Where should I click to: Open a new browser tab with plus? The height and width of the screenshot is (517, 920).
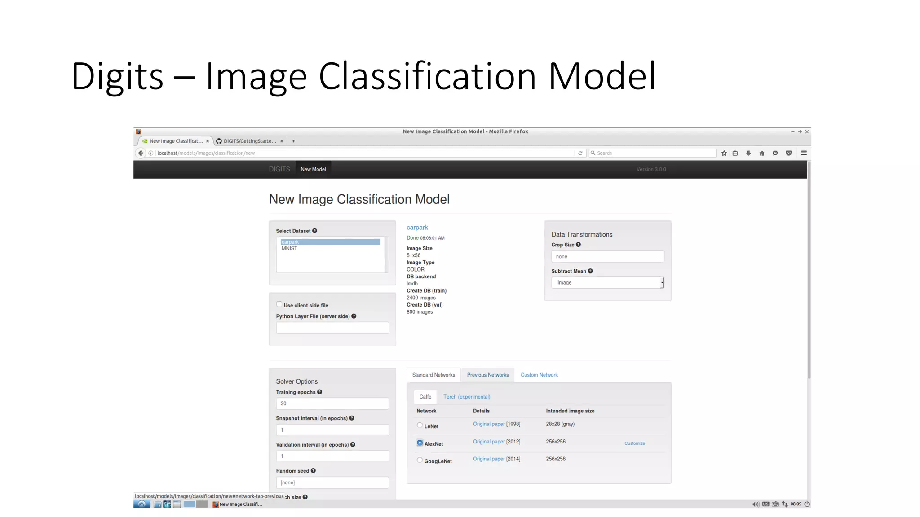pyautogui.click(x=293, y=141)
